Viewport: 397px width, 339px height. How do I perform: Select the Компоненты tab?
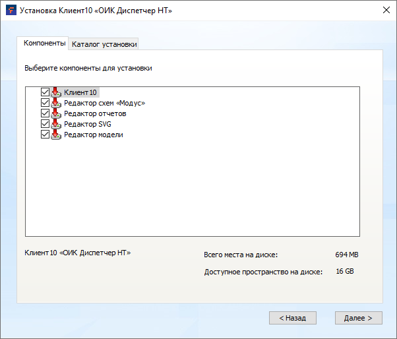point(44,44)
